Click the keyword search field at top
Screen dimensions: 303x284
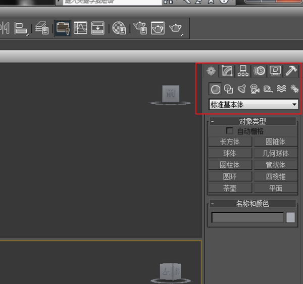coord(112,2)
